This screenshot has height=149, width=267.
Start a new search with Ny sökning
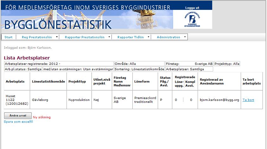pos(42,117)
